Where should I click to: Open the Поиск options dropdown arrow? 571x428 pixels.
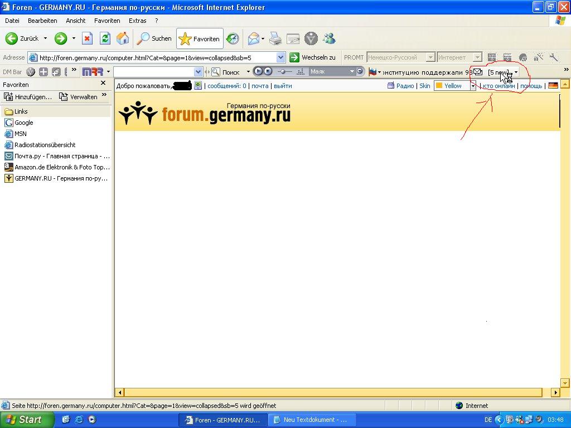pyautogui.click(x=248, y=72)
